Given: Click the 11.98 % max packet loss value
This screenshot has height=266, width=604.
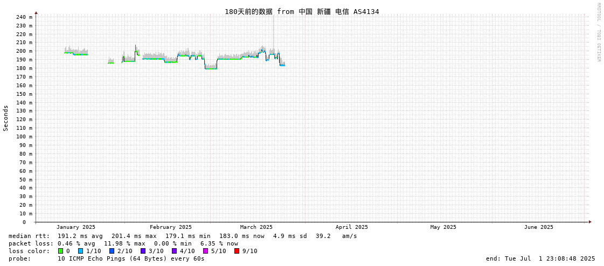Looking at the screenshot, I should pyautogui.click(x=125, y=243).
